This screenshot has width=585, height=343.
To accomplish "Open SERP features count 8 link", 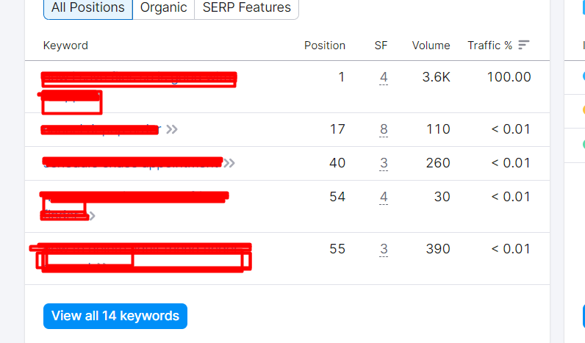I will (x=384, y=129).
